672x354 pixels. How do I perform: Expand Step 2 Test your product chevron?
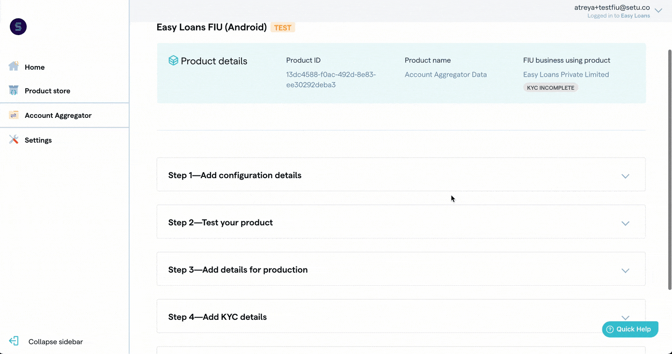click(x=625, y=224)
